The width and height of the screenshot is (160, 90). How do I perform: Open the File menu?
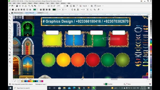10,3
